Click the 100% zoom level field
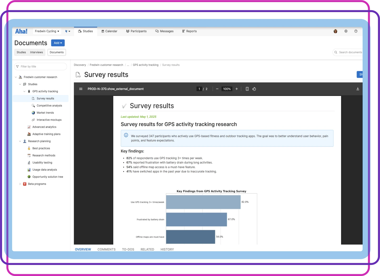The image size is (380, 276). point(227,89)
